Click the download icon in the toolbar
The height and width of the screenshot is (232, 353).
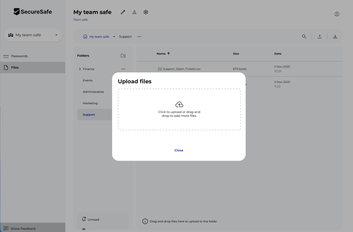coord(335,37)
